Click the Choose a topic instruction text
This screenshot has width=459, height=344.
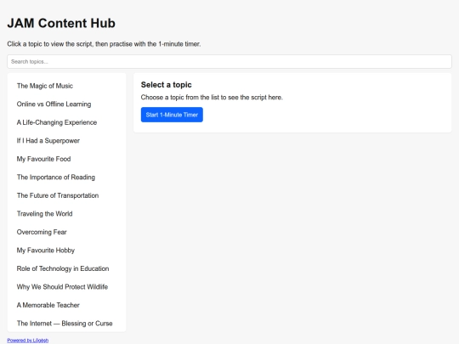click(212, 98)
